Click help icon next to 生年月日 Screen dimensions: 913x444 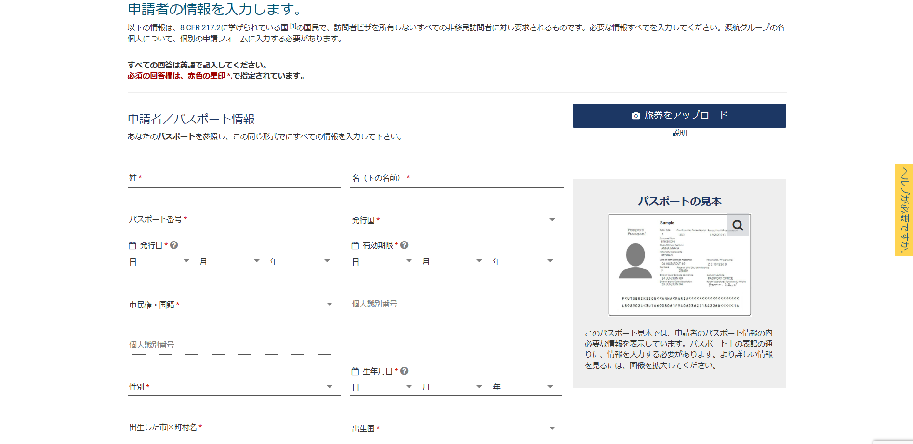tap(404, 371)
